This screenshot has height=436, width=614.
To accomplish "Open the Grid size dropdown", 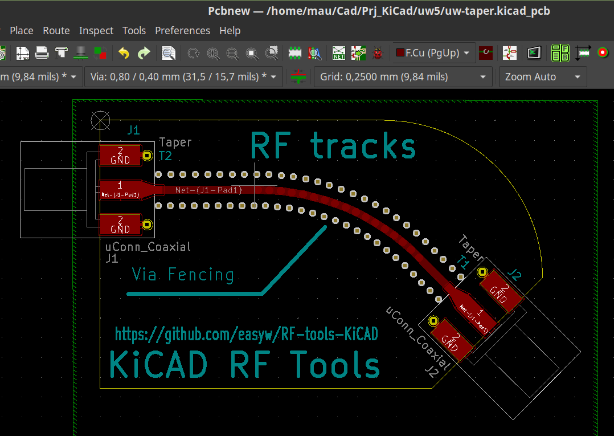I will [403, 76].
